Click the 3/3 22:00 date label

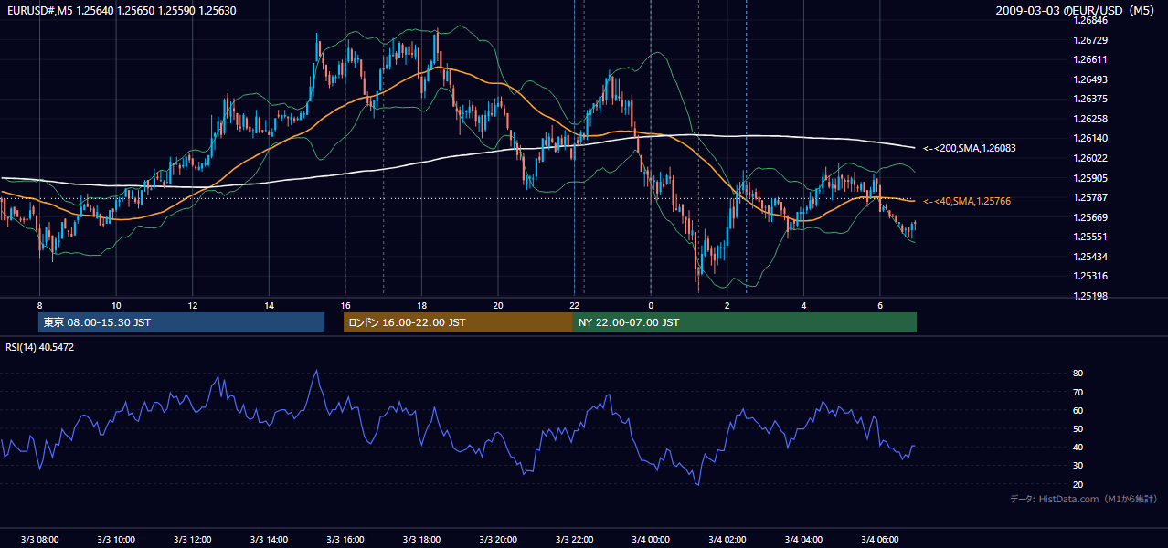click(x=574, y=540)
